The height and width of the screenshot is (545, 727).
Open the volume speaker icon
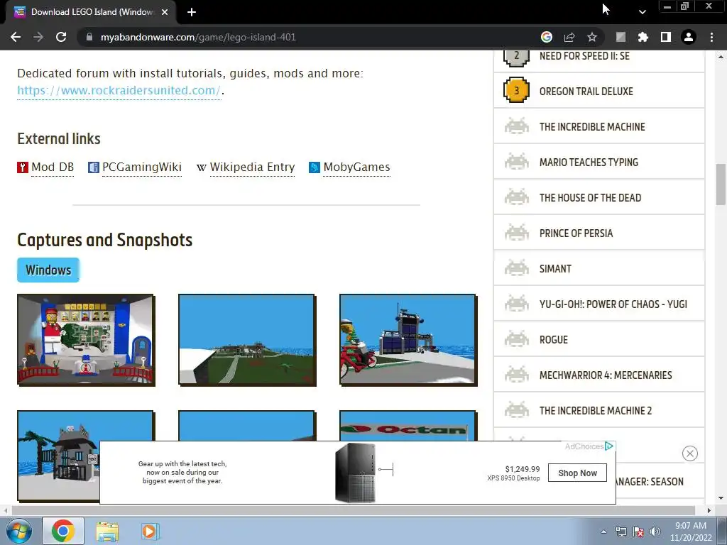point(655,532)
